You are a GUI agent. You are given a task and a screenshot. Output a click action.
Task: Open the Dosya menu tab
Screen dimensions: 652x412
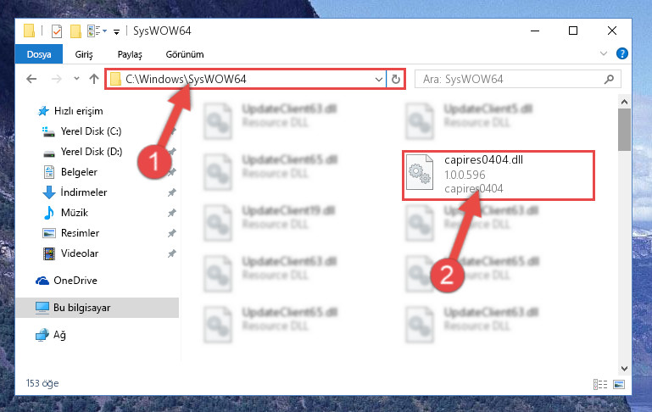[x=39, y=54]
